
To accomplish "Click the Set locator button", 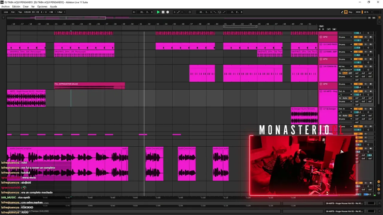I will 321,26.
